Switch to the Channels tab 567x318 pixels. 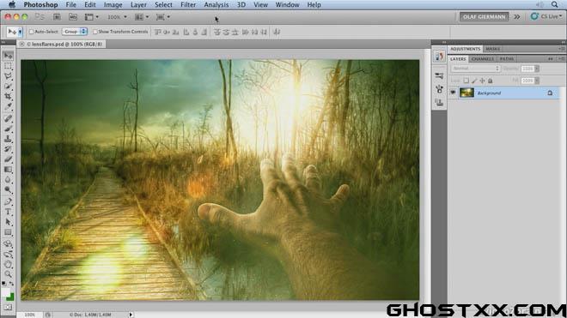tap(483, 59)
